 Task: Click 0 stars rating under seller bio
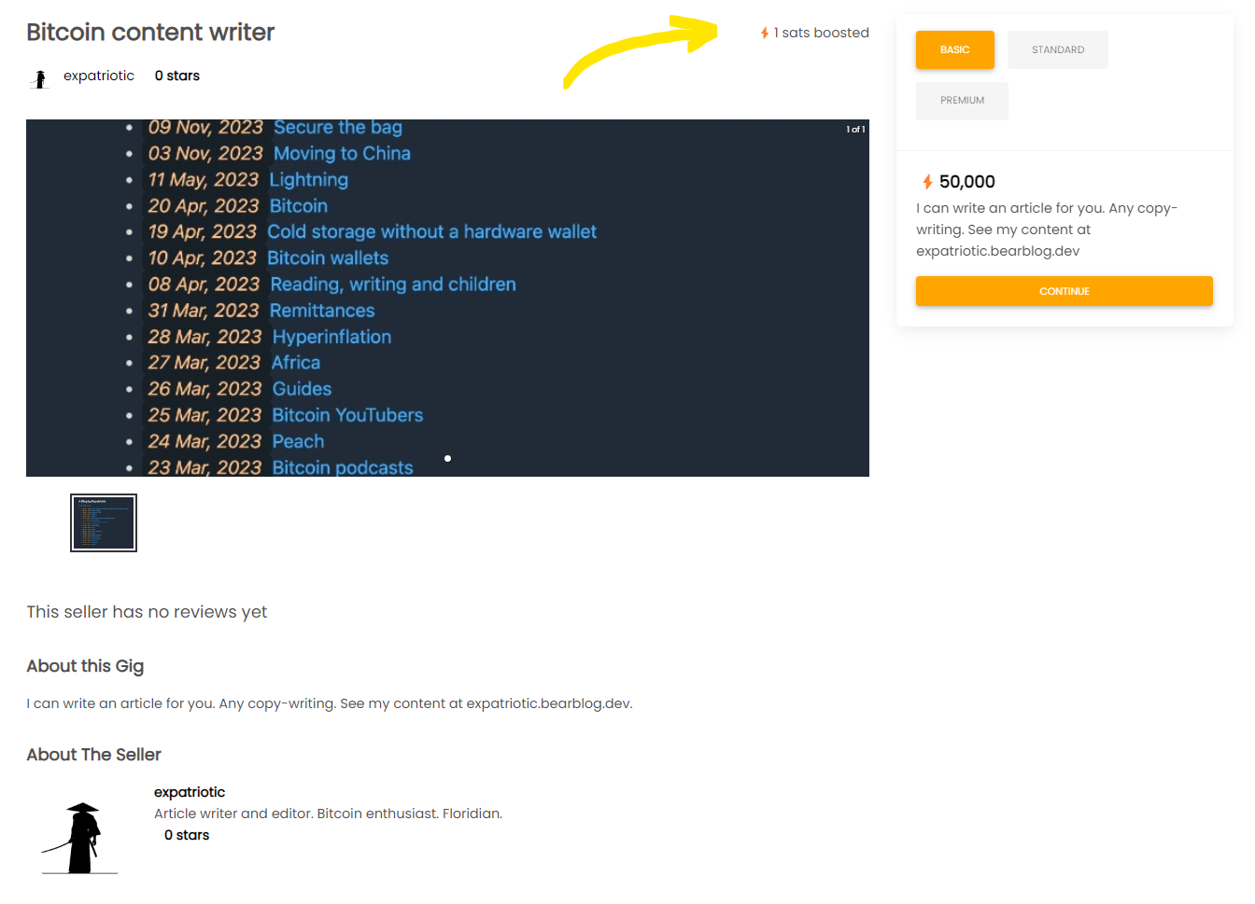(x=187, y=835)
